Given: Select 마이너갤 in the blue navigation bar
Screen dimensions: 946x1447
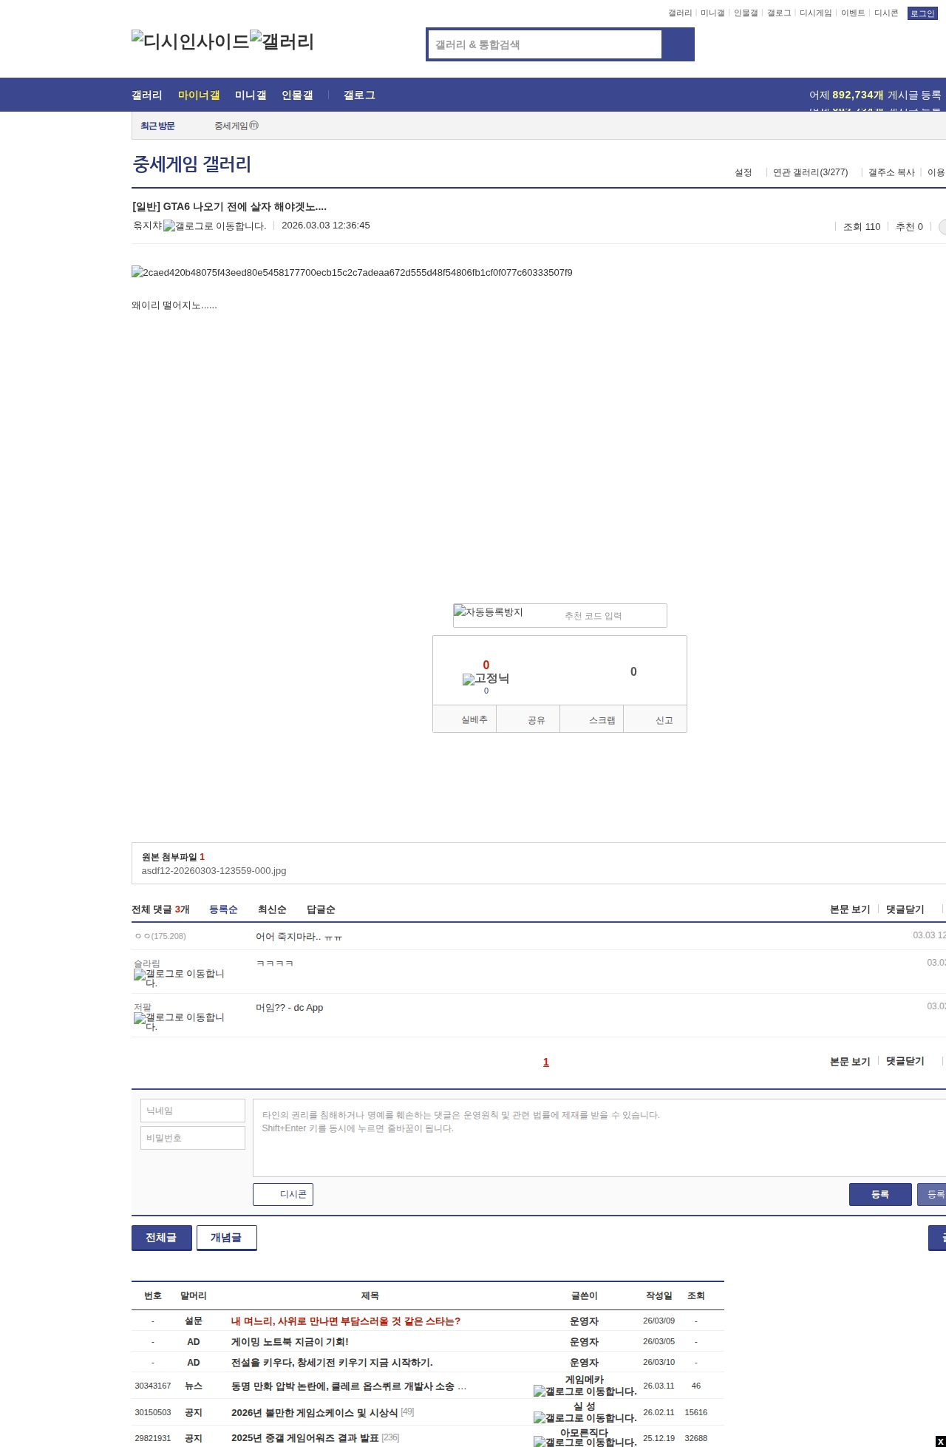Looking at the screenshot, I should (199, 95).
